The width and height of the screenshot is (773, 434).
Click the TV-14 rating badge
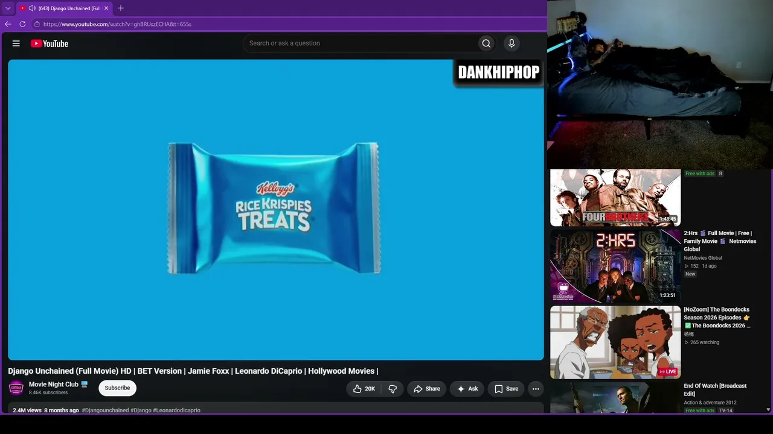tap(726, 410)
